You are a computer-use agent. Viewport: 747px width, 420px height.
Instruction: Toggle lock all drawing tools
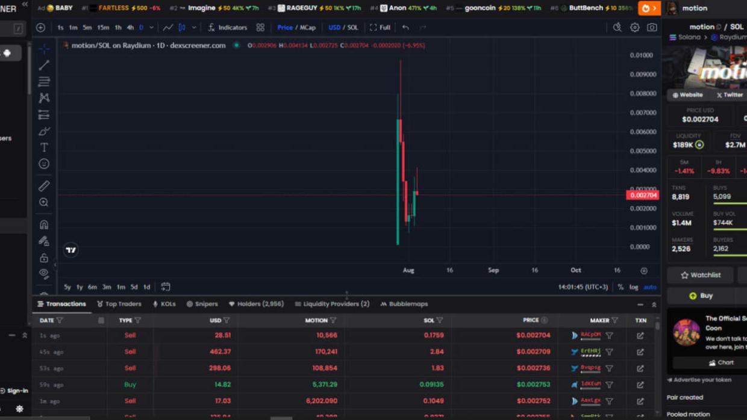[x=44, y=258]
